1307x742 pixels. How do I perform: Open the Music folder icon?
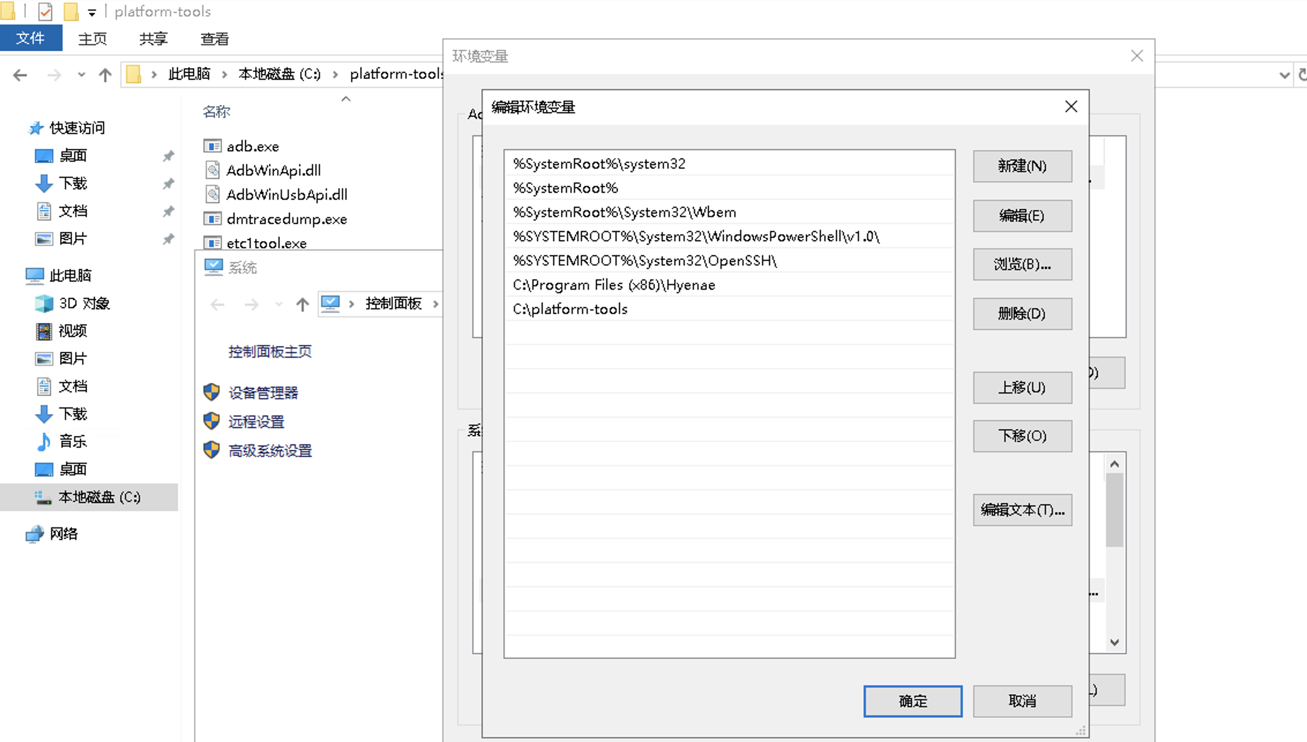coord(44,442)
